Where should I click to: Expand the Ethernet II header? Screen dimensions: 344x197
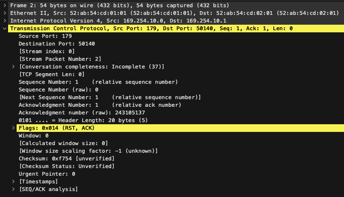tap(5, 13)
